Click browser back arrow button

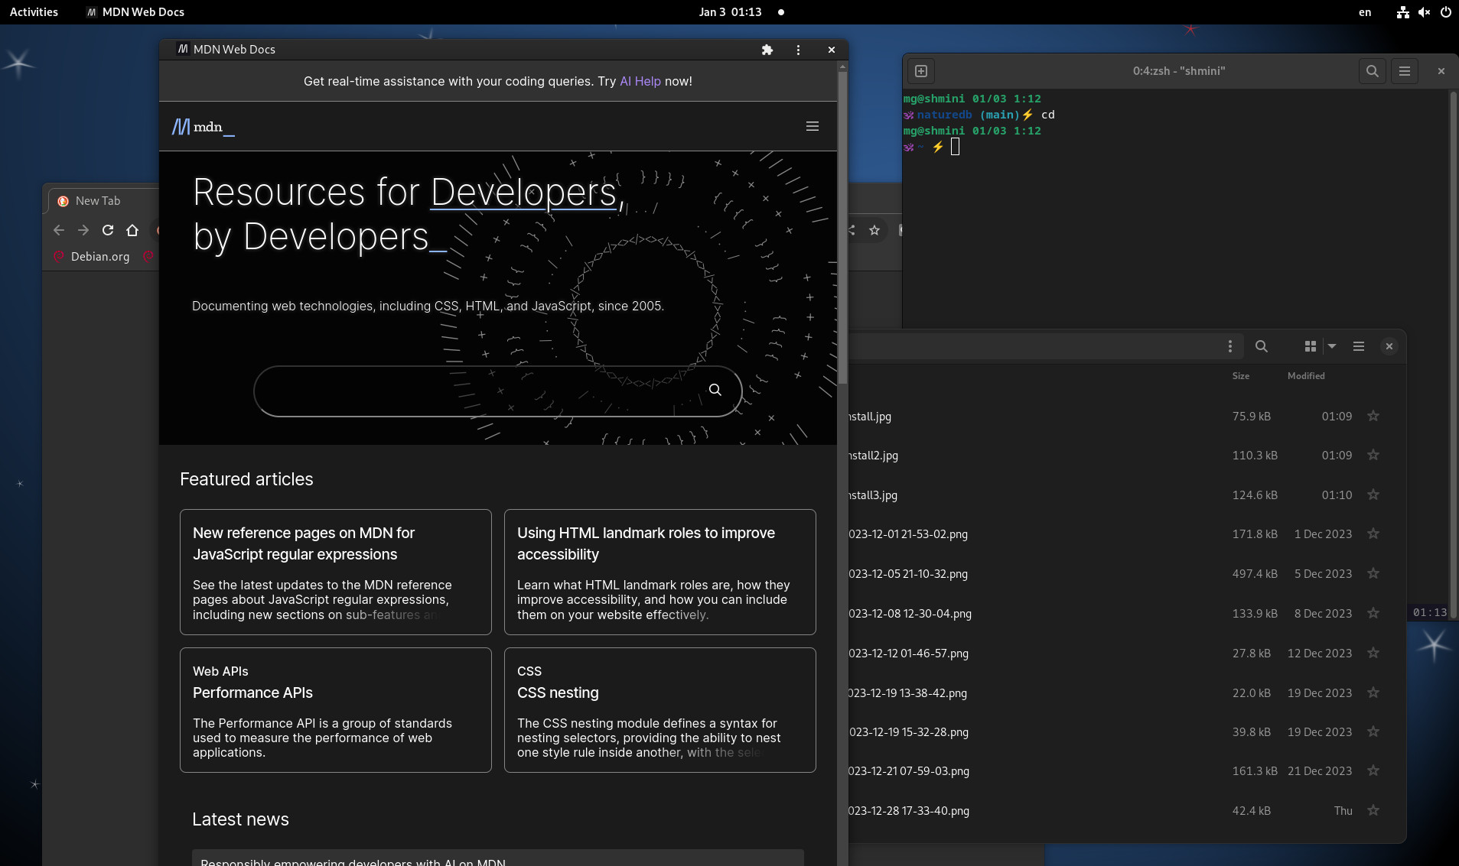pyautogui.click(x=59, y=230)
